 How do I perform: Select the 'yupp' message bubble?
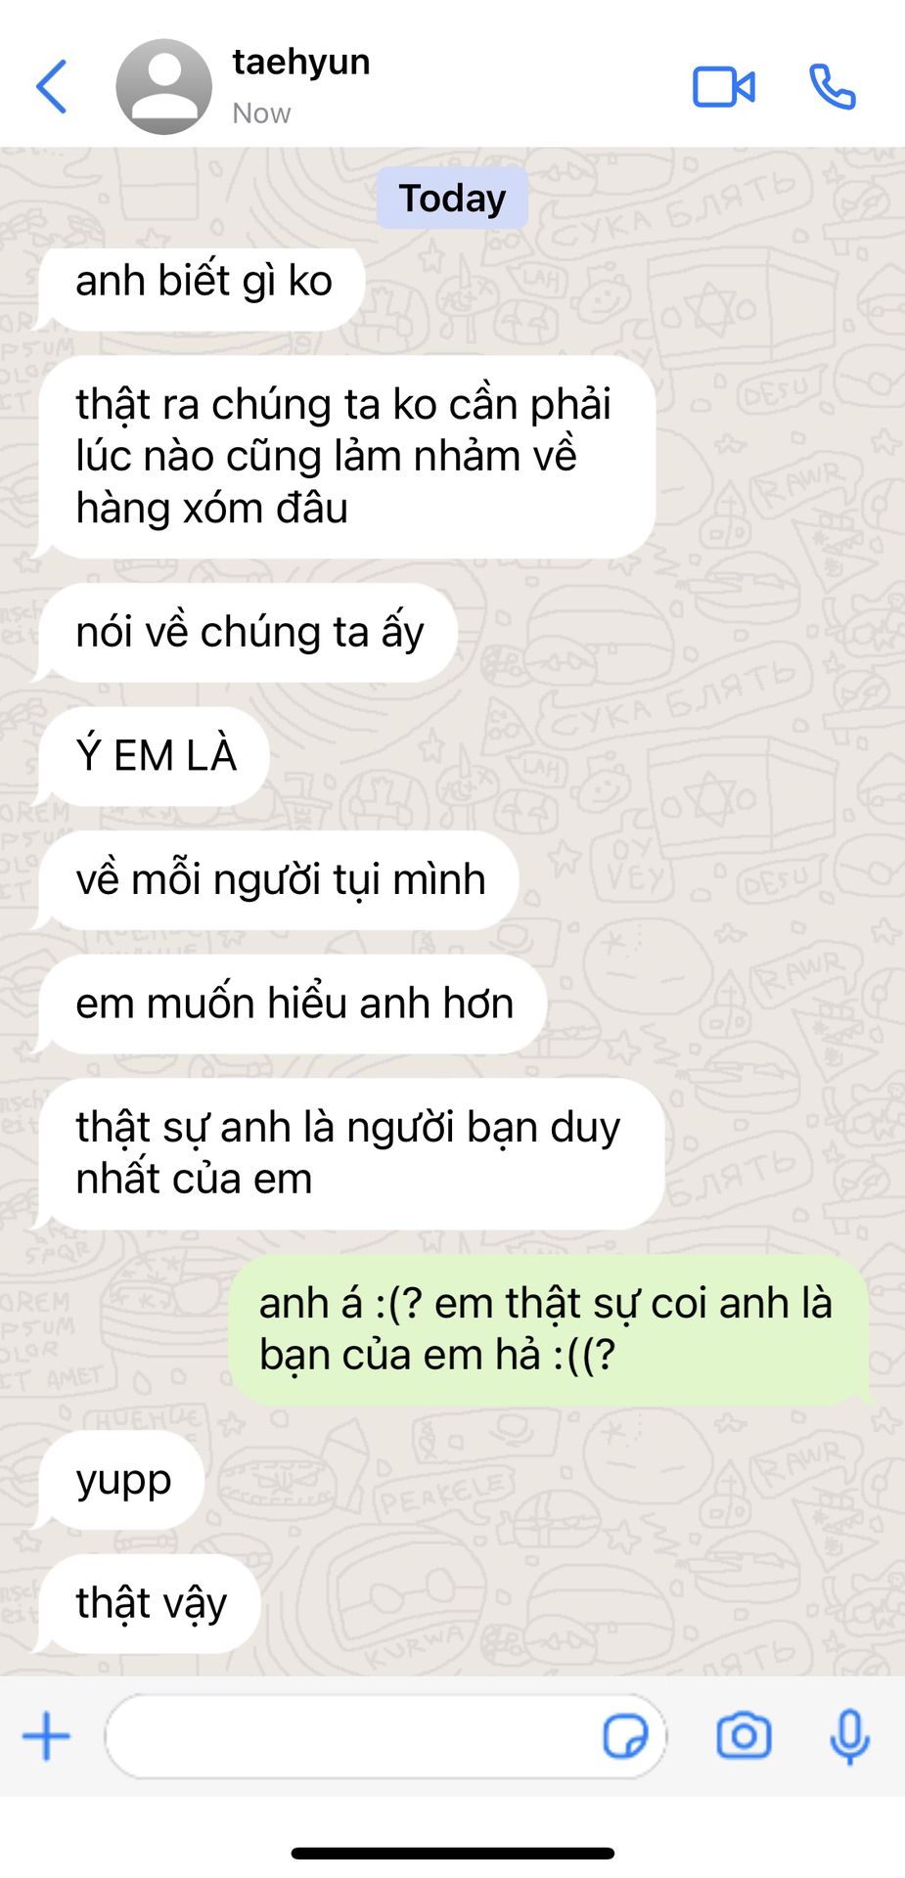[x=121, y=1481]
